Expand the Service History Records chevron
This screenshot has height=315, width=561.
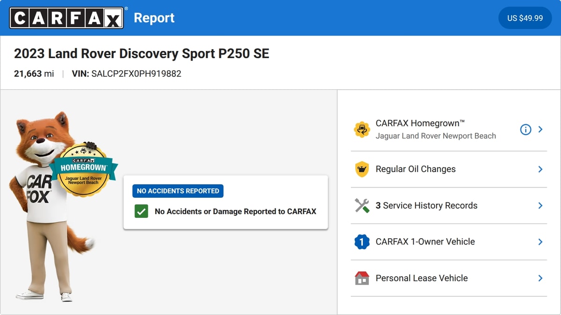[x=540, y=206]
